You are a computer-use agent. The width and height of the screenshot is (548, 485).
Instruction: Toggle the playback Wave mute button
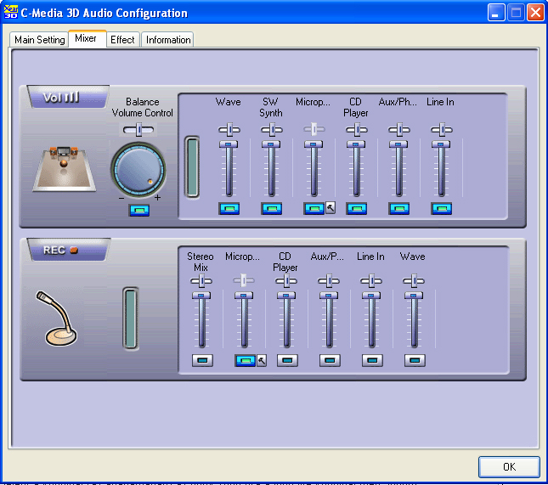(x=229, y=209)
